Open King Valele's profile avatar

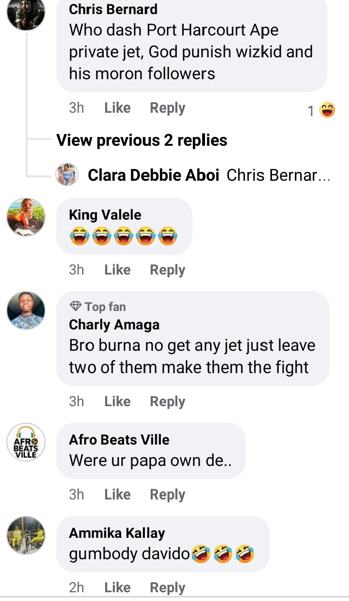pyautogui.click(x=26, y=217)
